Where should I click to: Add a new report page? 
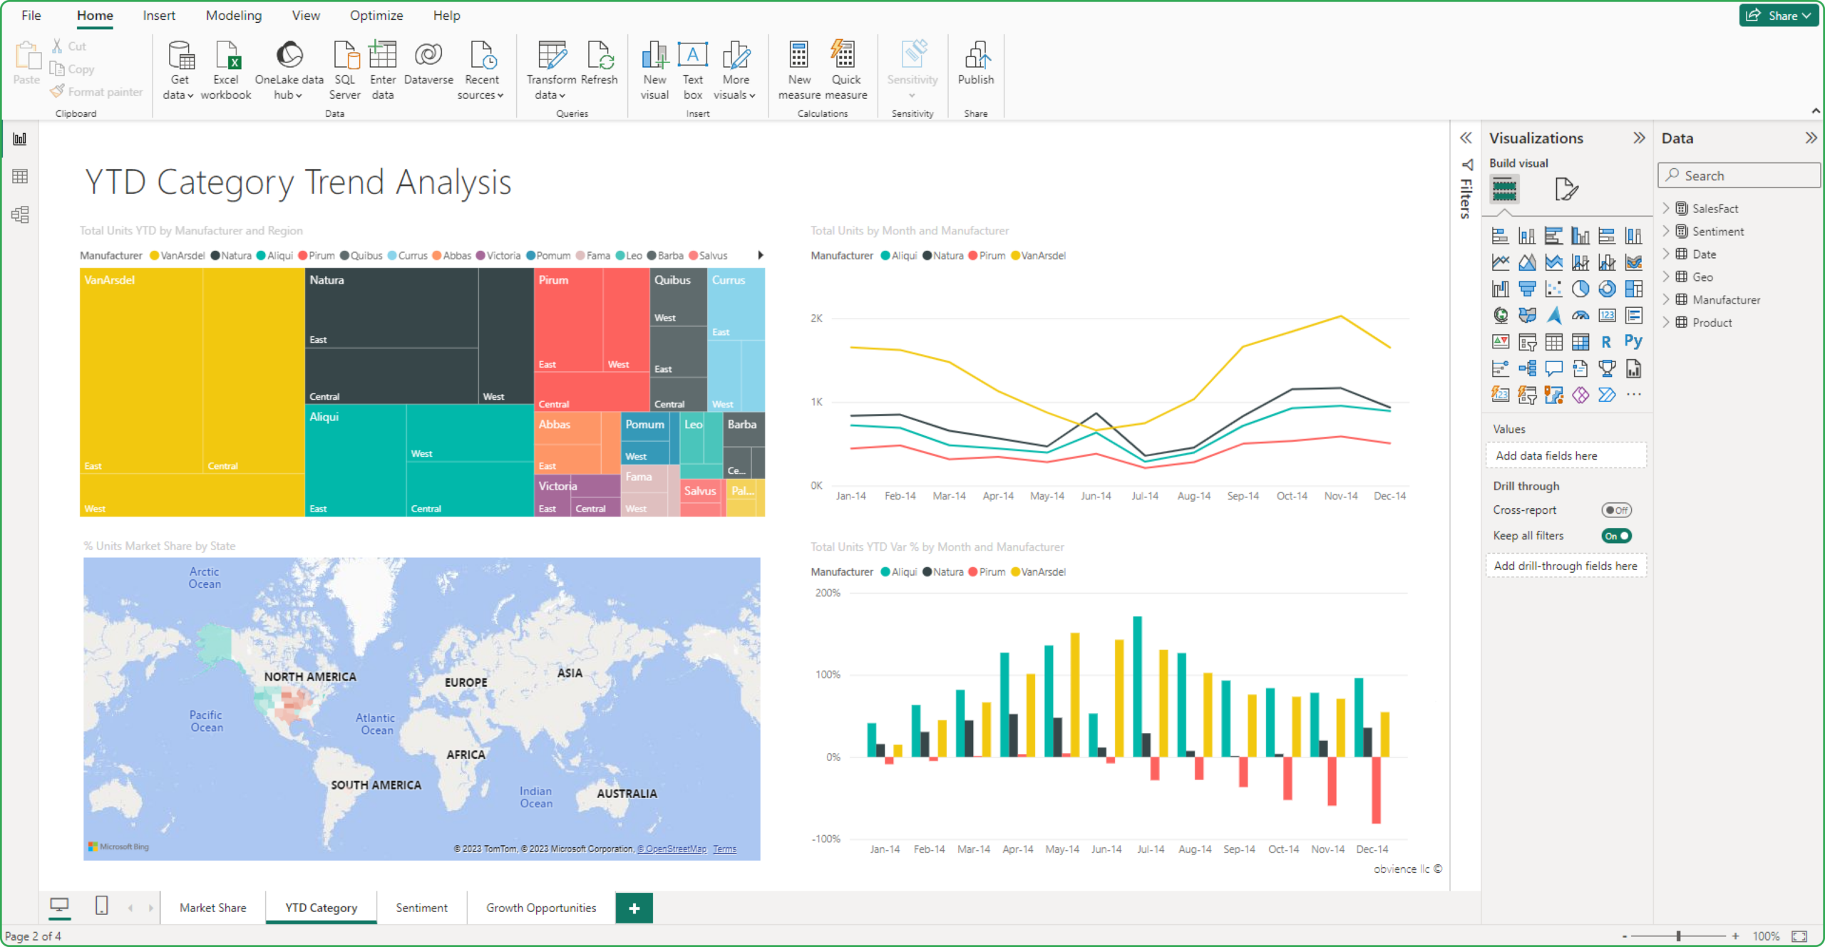point(634,907)
